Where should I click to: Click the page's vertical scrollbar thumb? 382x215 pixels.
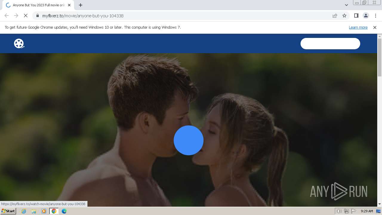(x=380, y=57)
